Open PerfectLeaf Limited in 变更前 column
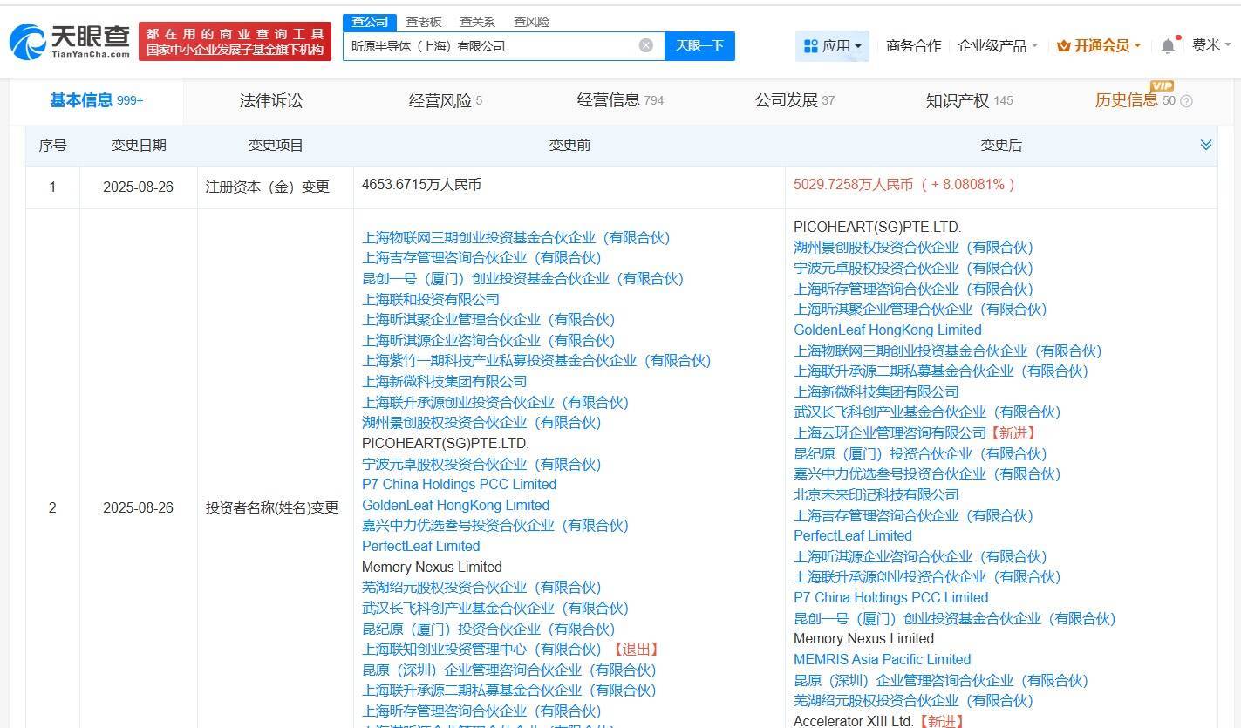 421,546
